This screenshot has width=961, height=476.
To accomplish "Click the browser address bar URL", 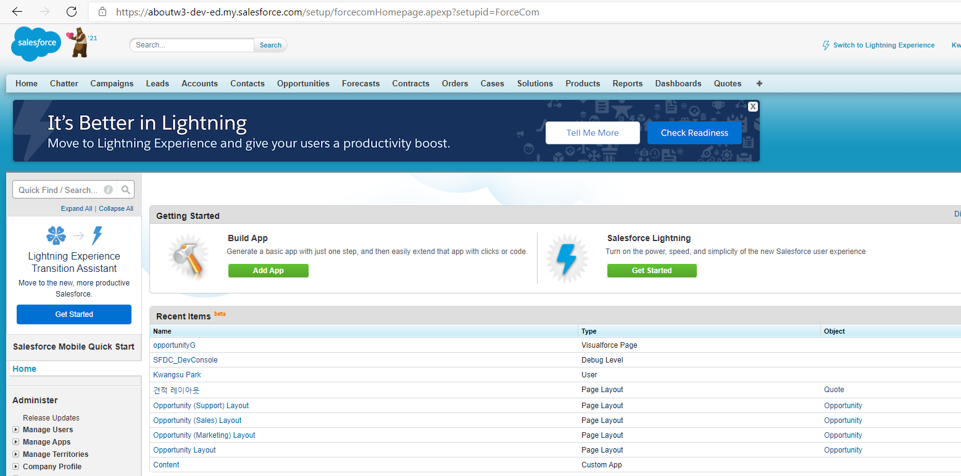I will click(327, 12).
